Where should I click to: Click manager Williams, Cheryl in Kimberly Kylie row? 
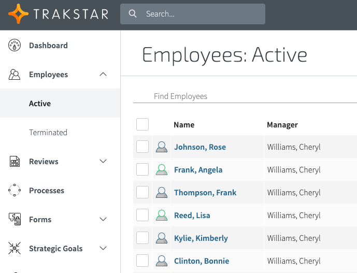pos(294,238)
